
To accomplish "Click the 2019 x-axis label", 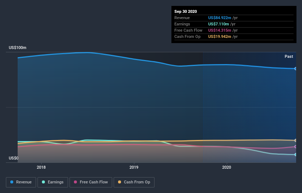I will (x=134, y=167).
